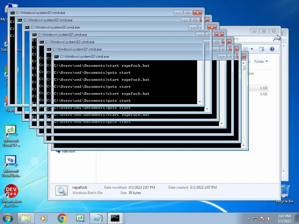
Task: Open Explorer help via the blue question mark
Action: pyautogui.click(x=272, y=49)
